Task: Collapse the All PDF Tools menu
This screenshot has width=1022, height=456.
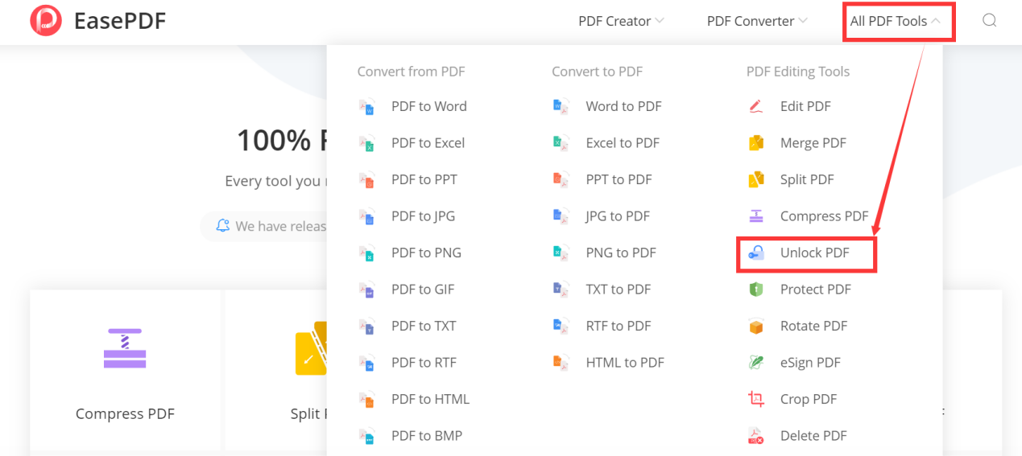Action: click(x=896, y=21)
